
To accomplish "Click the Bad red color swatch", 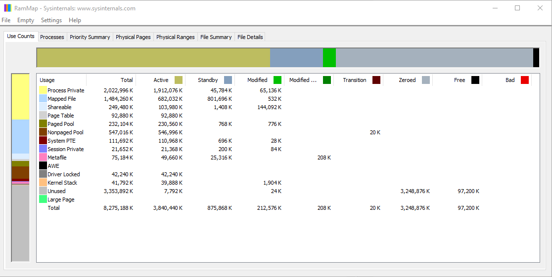I will (524, 80).
